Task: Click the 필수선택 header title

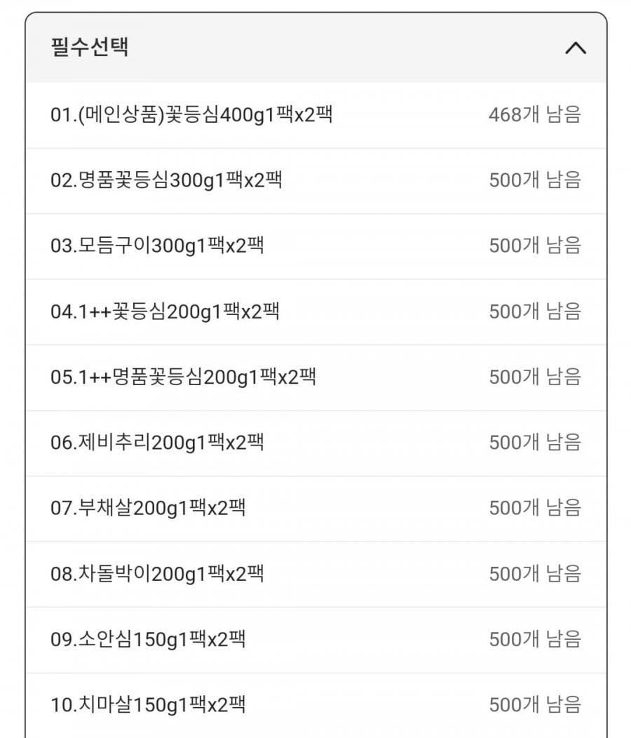Action: coord(90,48)
